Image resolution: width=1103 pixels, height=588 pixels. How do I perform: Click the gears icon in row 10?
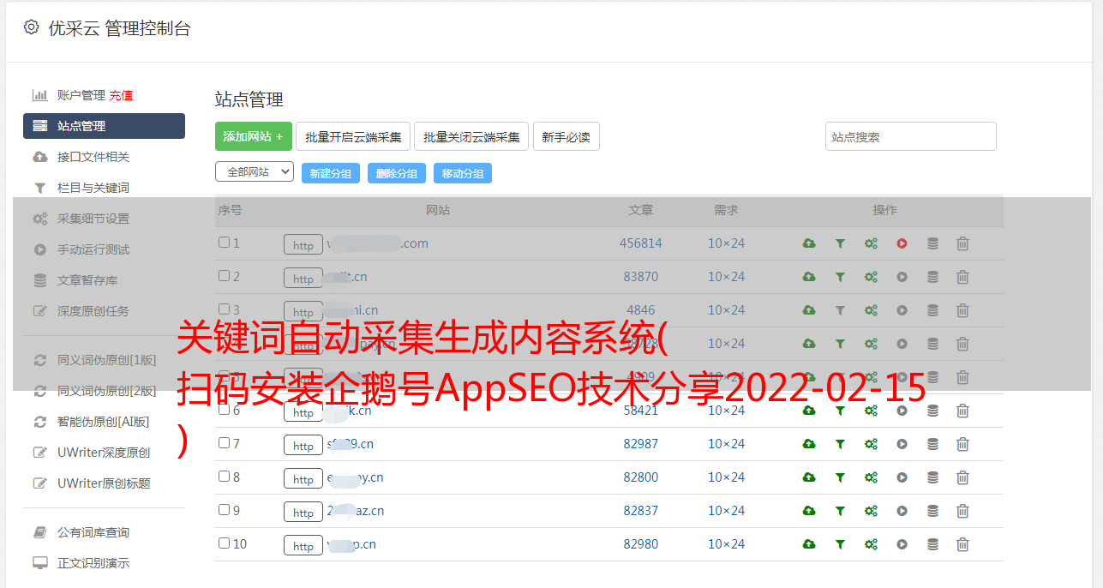tap(871, 544)
